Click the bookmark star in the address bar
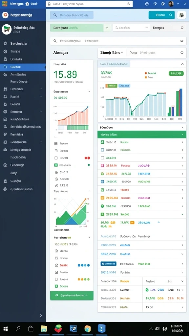The width and height of the screenshot is (189, 336). coord(129,4)
